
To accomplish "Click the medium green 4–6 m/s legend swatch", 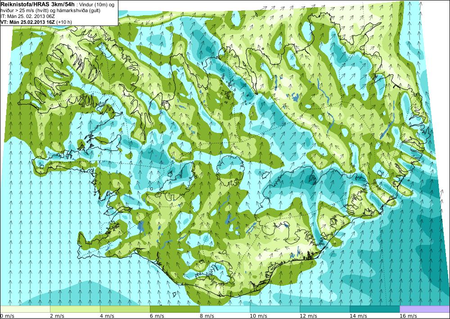I will [125, 309].
